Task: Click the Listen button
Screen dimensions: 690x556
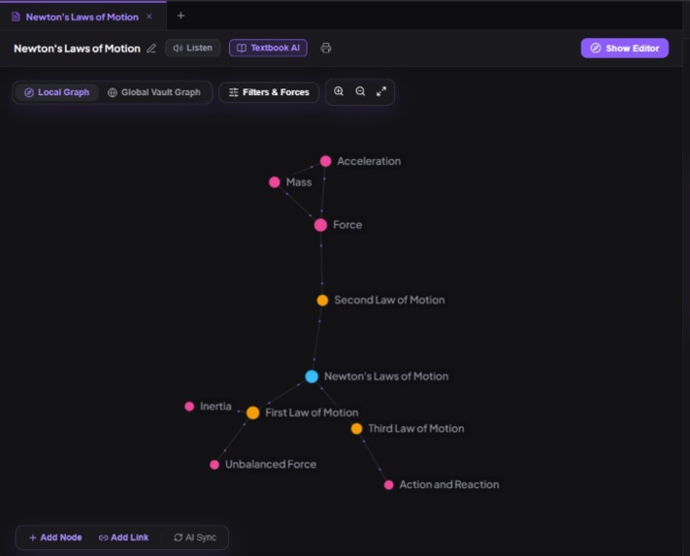Action: tap(193, 48)
